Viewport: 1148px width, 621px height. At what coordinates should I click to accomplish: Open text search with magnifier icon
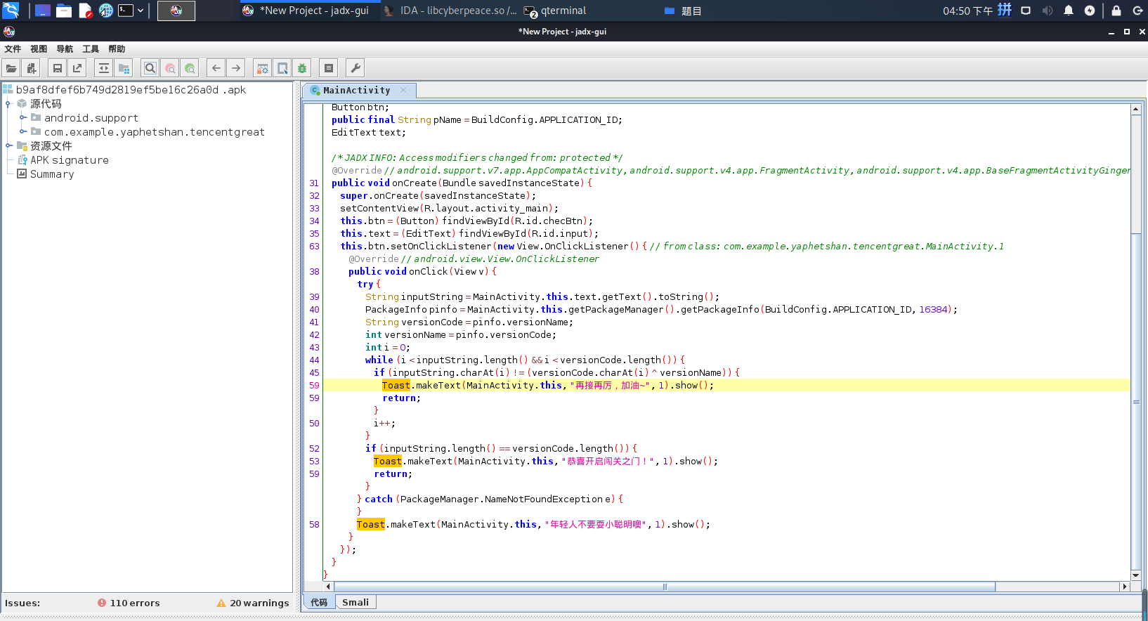tap(150, 68)
